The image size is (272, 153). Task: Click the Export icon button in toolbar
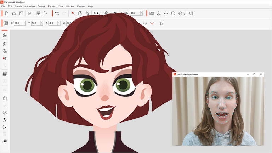(x=46, y=13)
